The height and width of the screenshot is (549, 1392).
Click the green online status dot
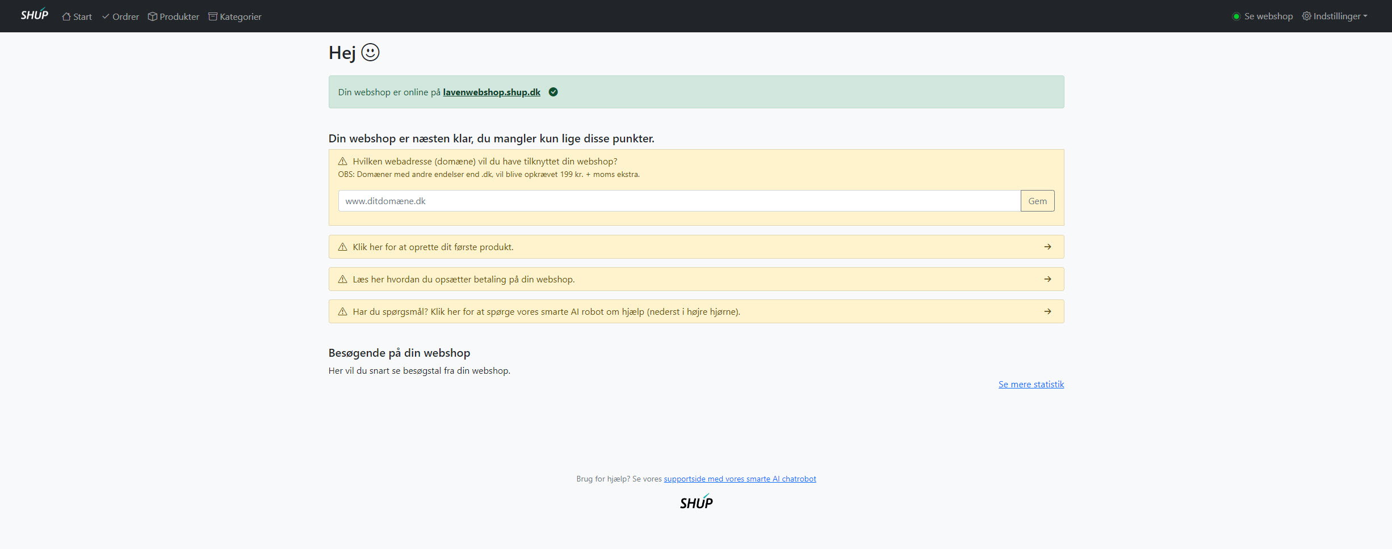pyautogui.click(x=1236, y=16)
